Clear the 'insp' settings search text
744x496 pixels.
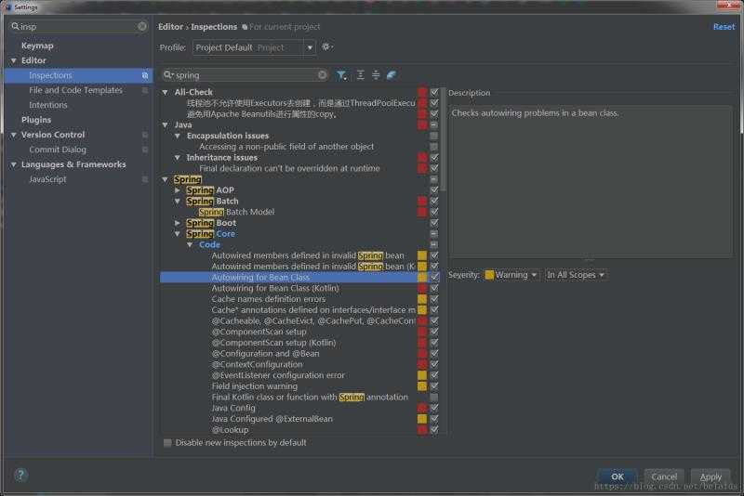(x=142, y=27)
